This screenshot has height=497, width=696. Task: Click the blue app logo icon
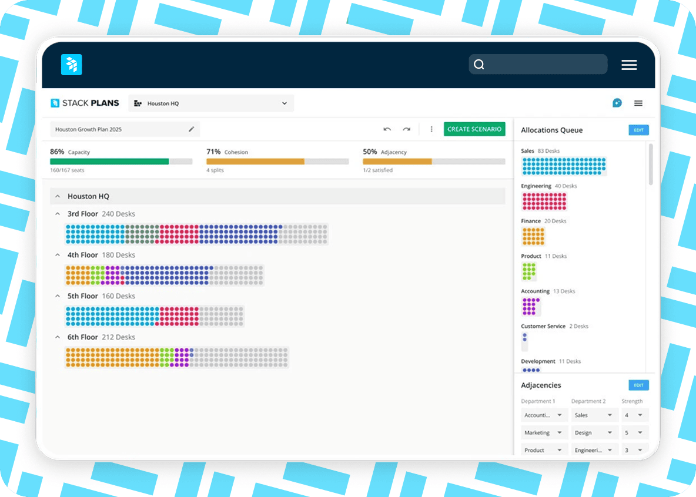click(71, 65)
